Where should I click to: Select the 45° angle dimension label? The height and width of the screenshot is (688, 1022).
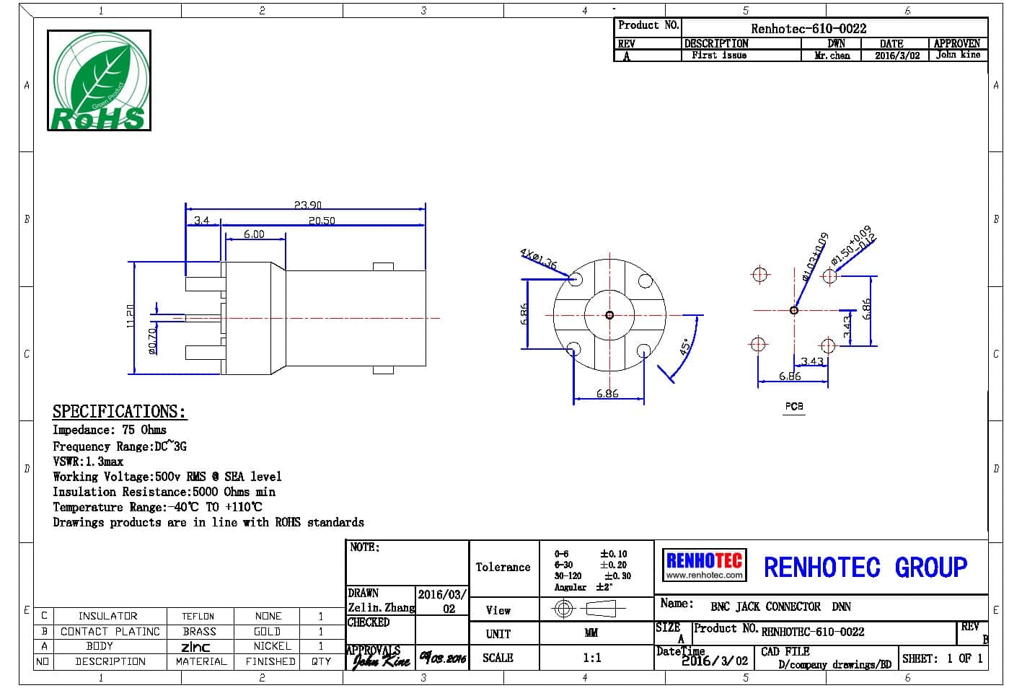coord(686,346)
